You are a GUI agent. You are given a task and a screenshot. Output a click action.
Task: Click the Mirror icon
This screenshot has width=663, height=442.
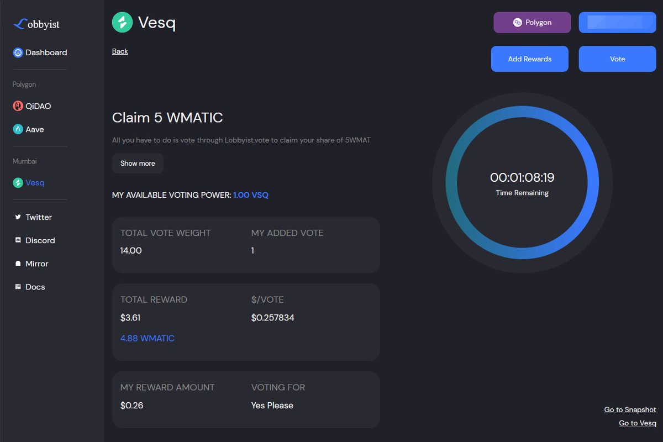point(18,264)
